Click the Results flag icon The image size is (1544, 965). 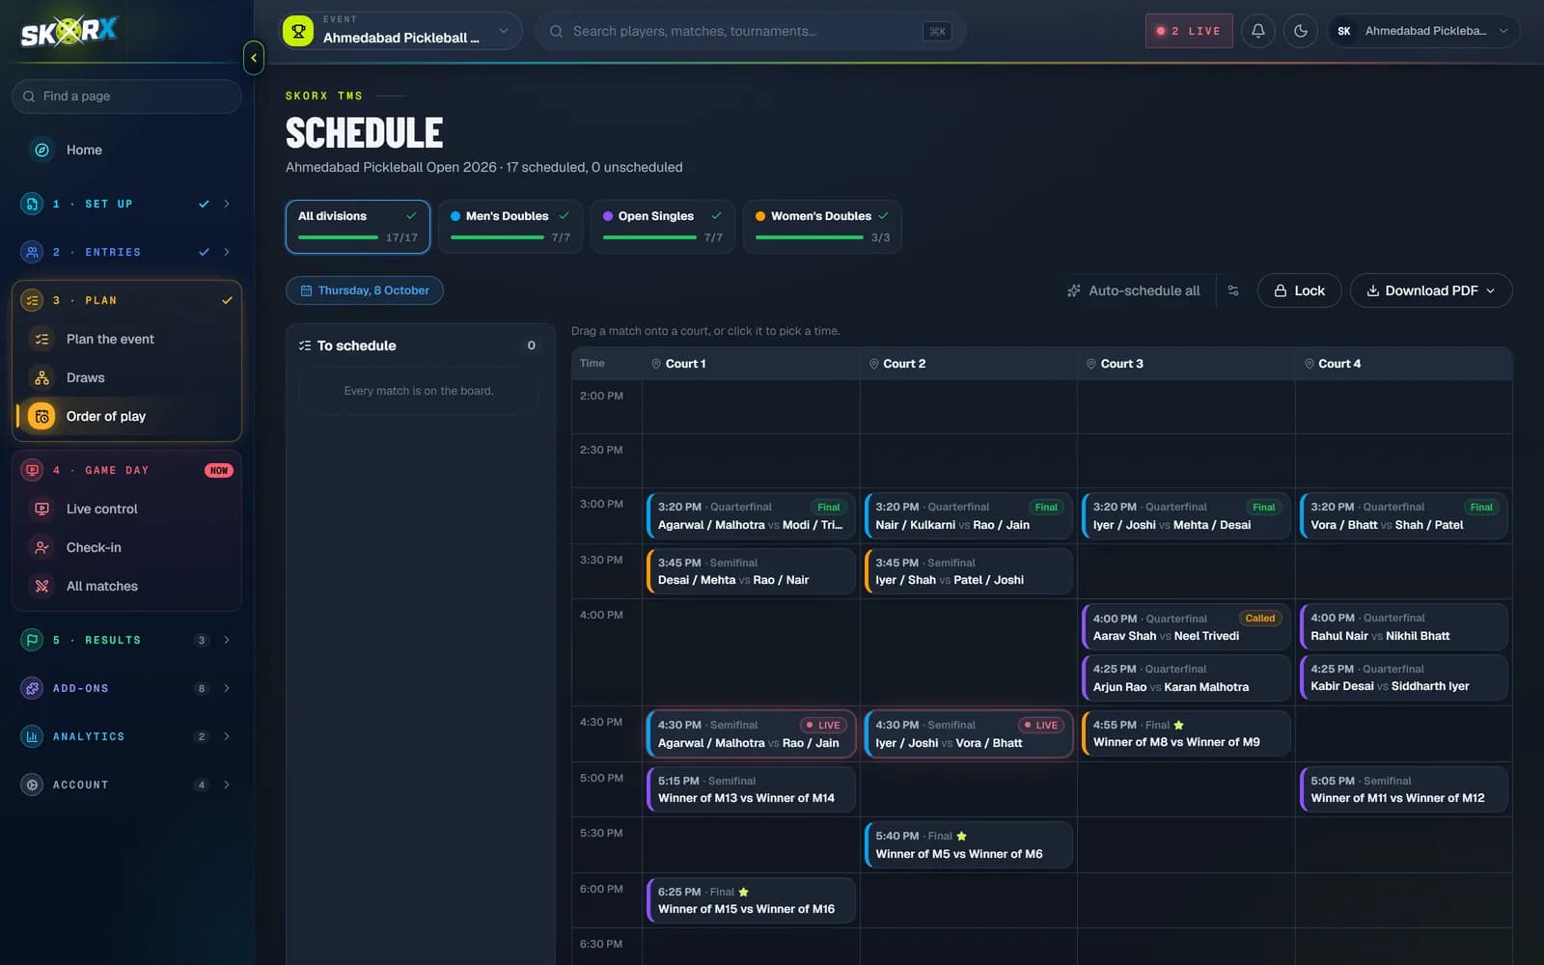[32, 640]
